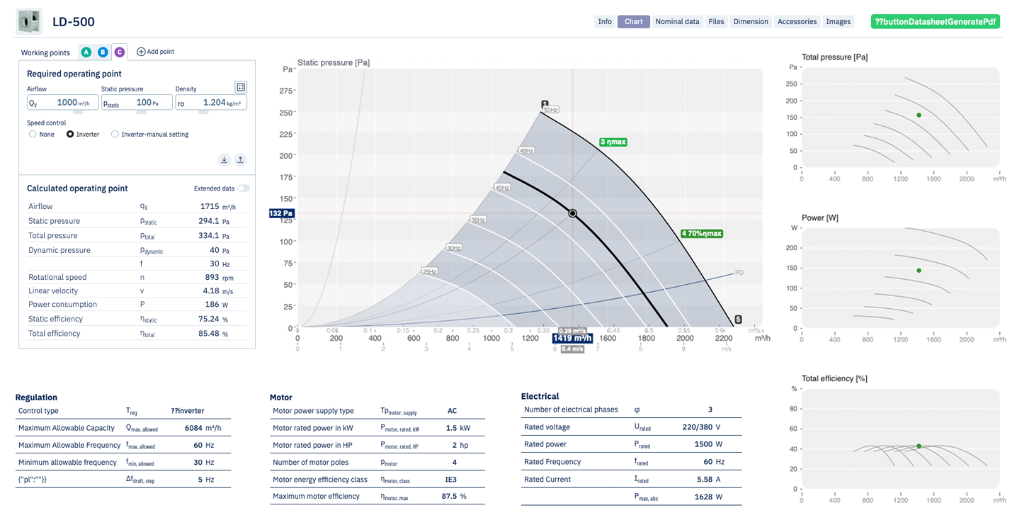Open the density calculator icon
This screenshot has height=520, width=1017.
click(x=241, y=87)
